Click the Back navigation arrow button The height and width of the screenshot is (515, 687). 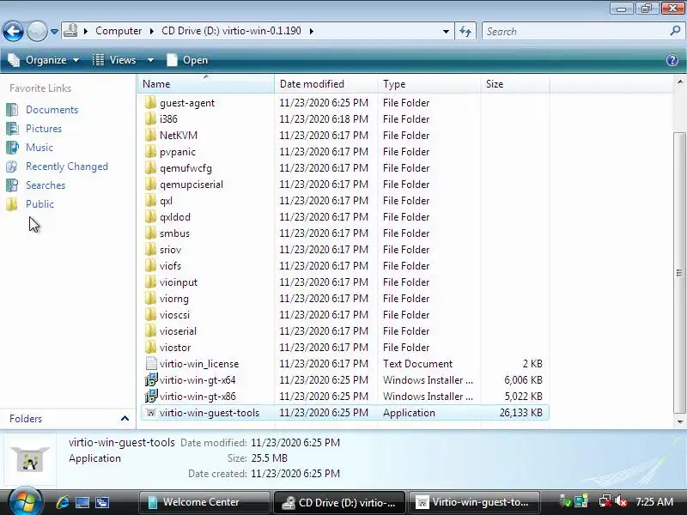point(13,31)
